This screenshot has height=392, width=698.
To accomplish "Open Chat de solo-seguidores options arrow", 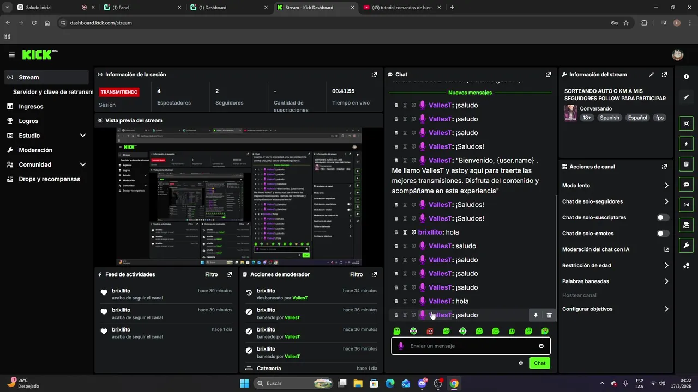I will pyautogui.click(x=666, y=201).
